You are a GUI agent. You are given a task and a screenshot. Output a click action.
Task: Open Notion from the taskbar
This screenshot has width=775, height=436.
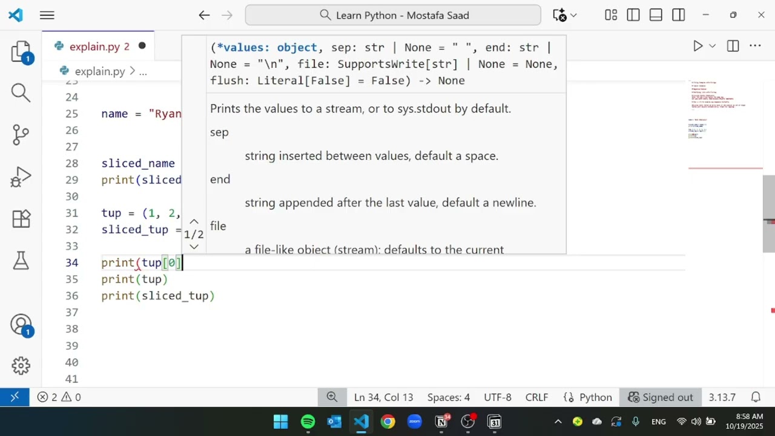coord(442,421)
